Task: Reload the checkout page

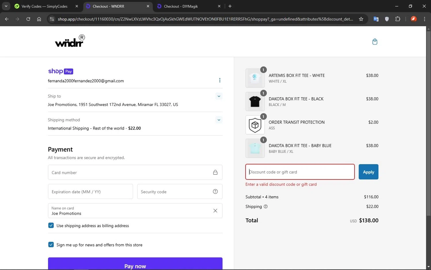Action: coord(28,19)
